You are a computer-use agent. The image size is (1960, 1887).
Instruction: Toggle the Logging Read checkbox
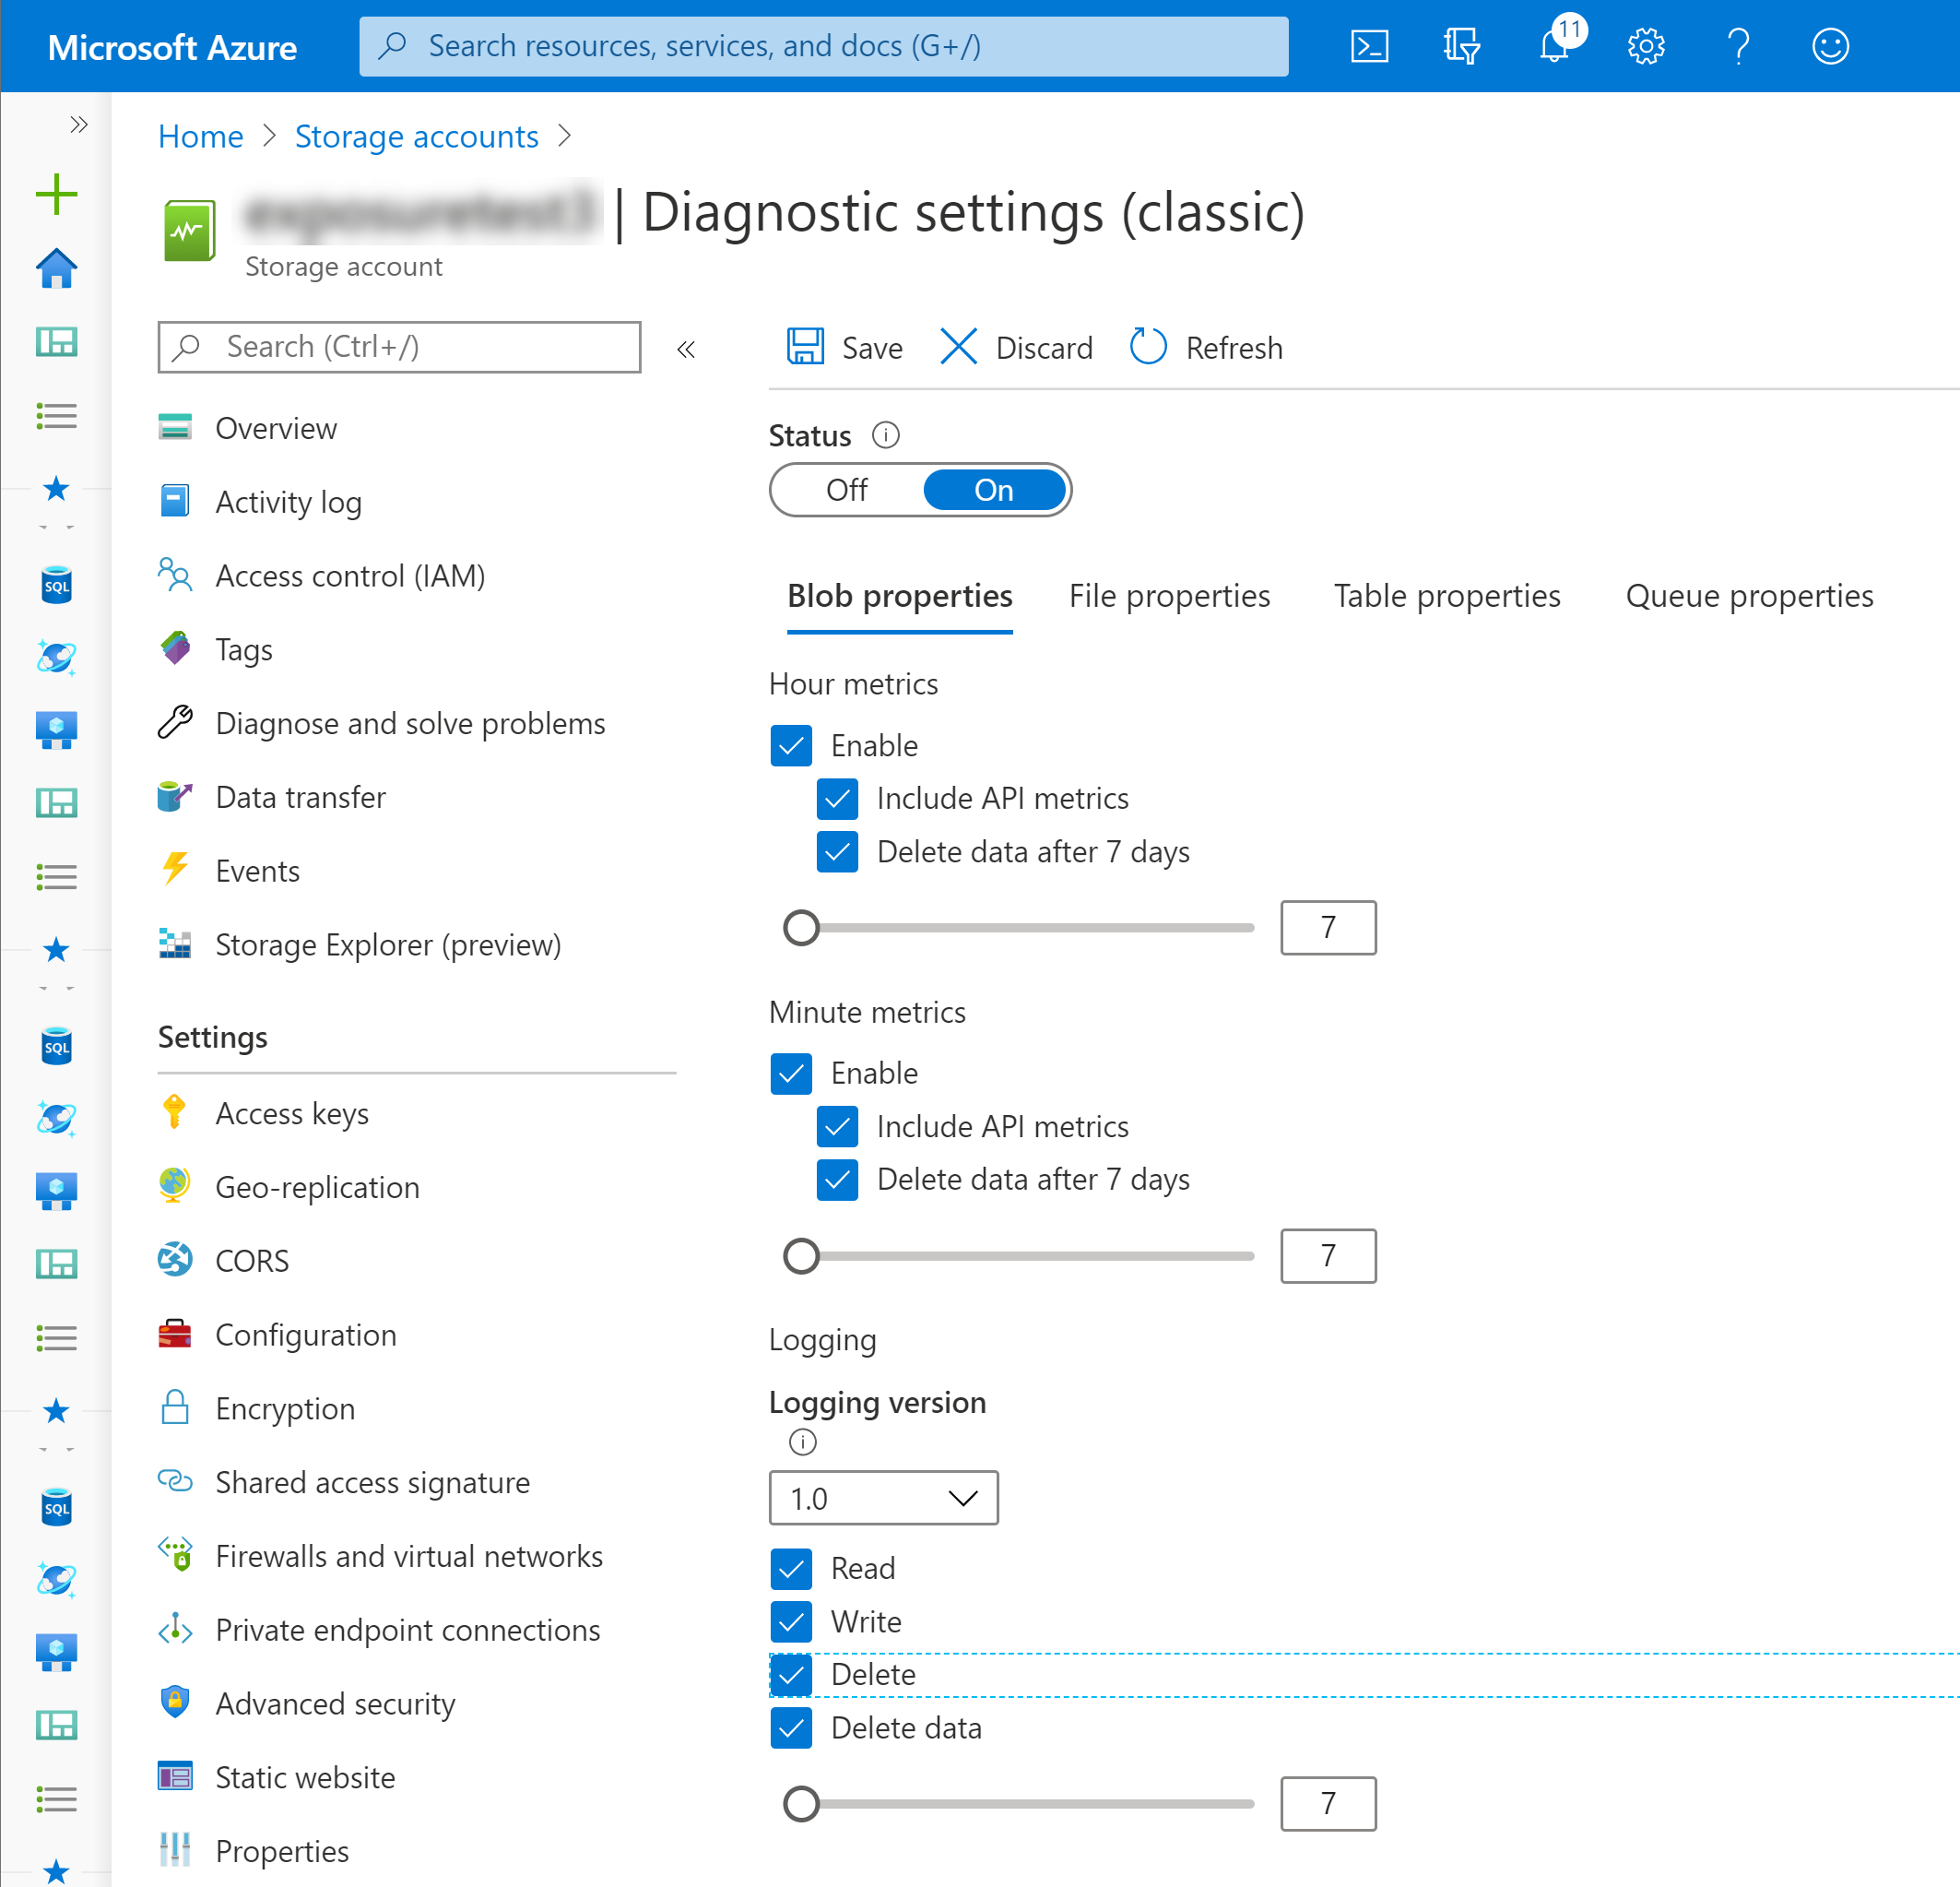(791, 1568)
